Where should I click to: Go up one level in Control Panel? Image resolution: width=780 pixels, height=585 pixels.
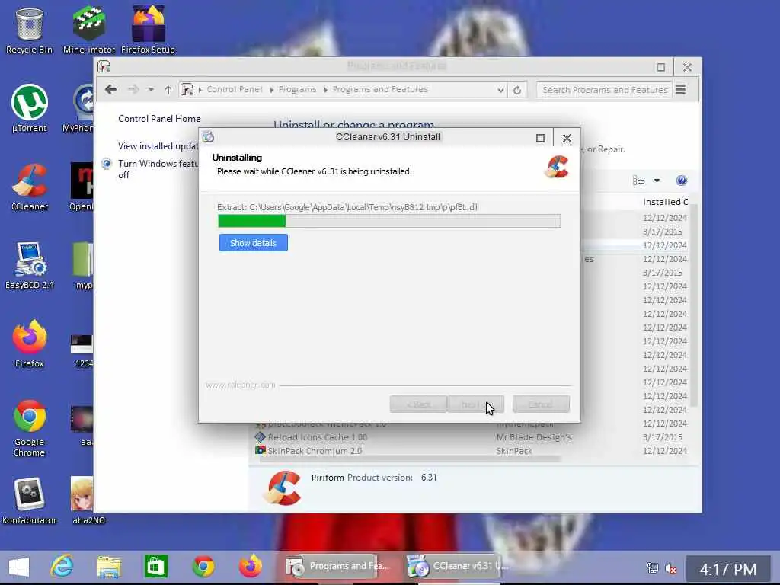click(x=168, y=90)
